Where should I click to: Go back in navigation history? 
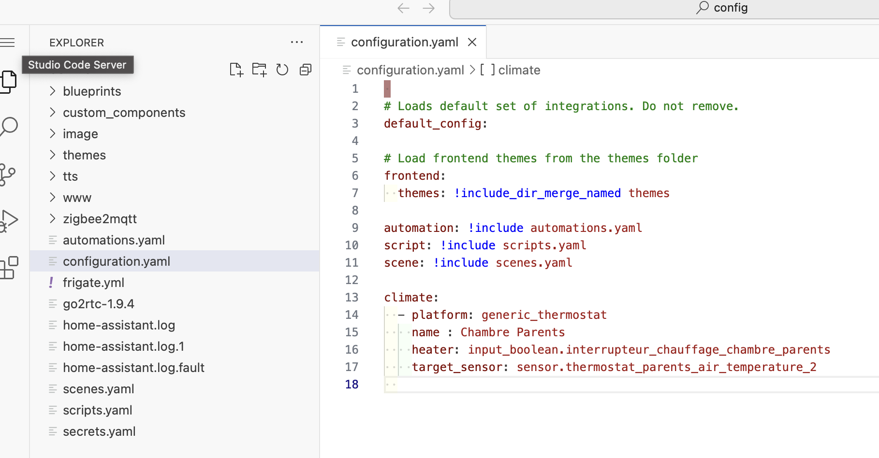(x=403, y=8)
